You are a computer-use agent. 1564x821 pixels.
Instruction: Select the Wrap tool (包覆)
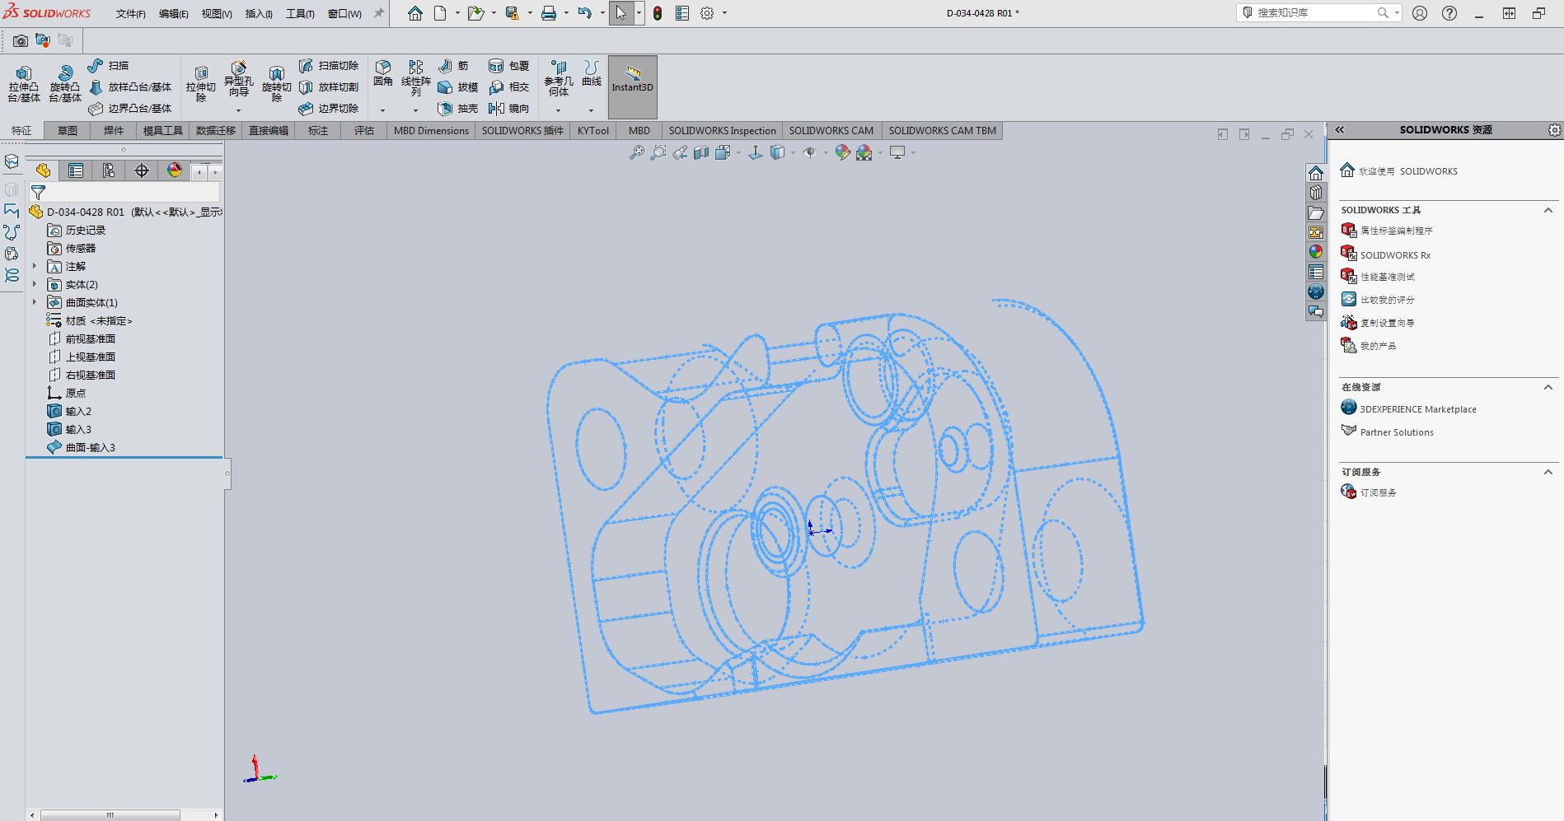click(508, 66)
